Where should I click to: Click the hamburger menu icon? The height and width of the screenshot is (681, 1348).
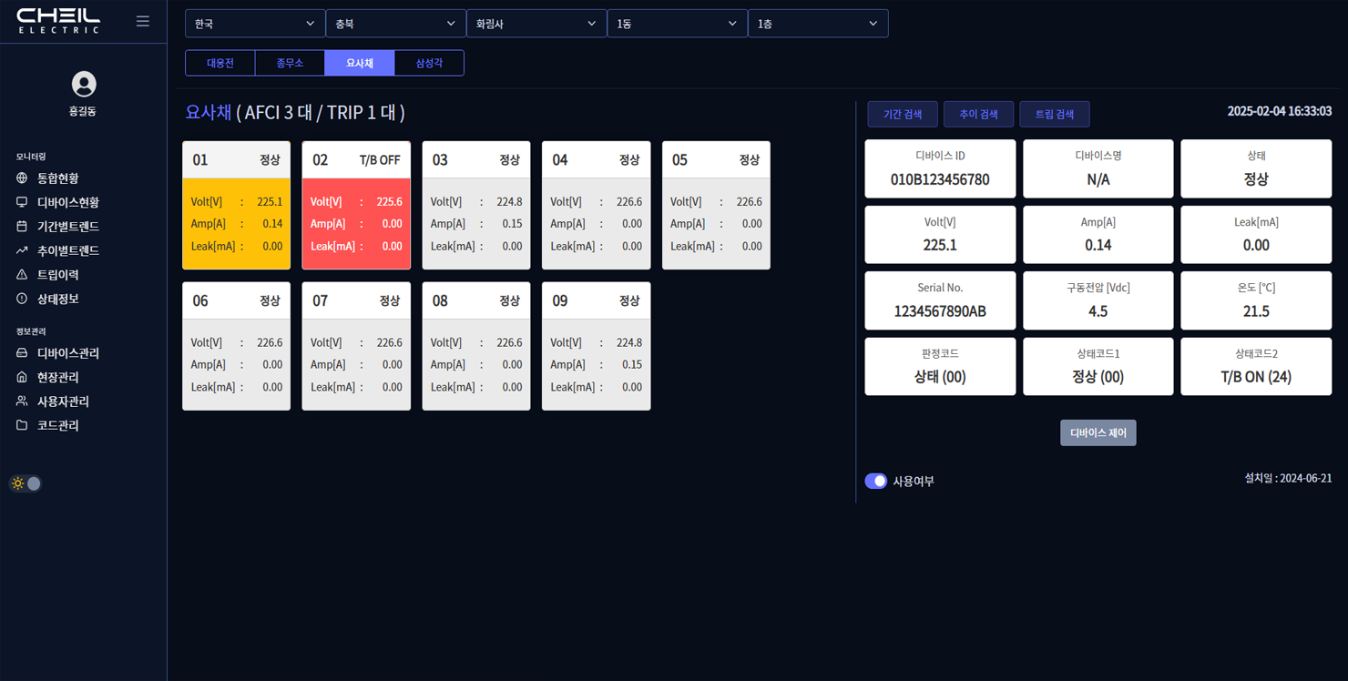(143, 21)
